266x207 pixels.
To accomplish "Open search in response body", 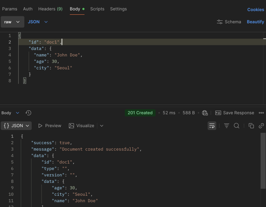I will click(237, 126).
